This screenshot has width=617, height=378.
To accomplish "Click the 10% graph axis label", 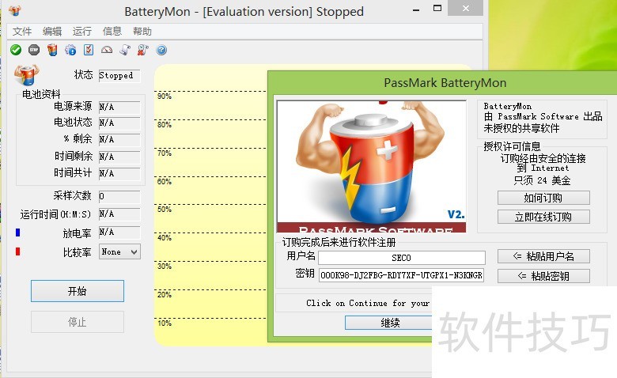I will click(x=164, y=323).
